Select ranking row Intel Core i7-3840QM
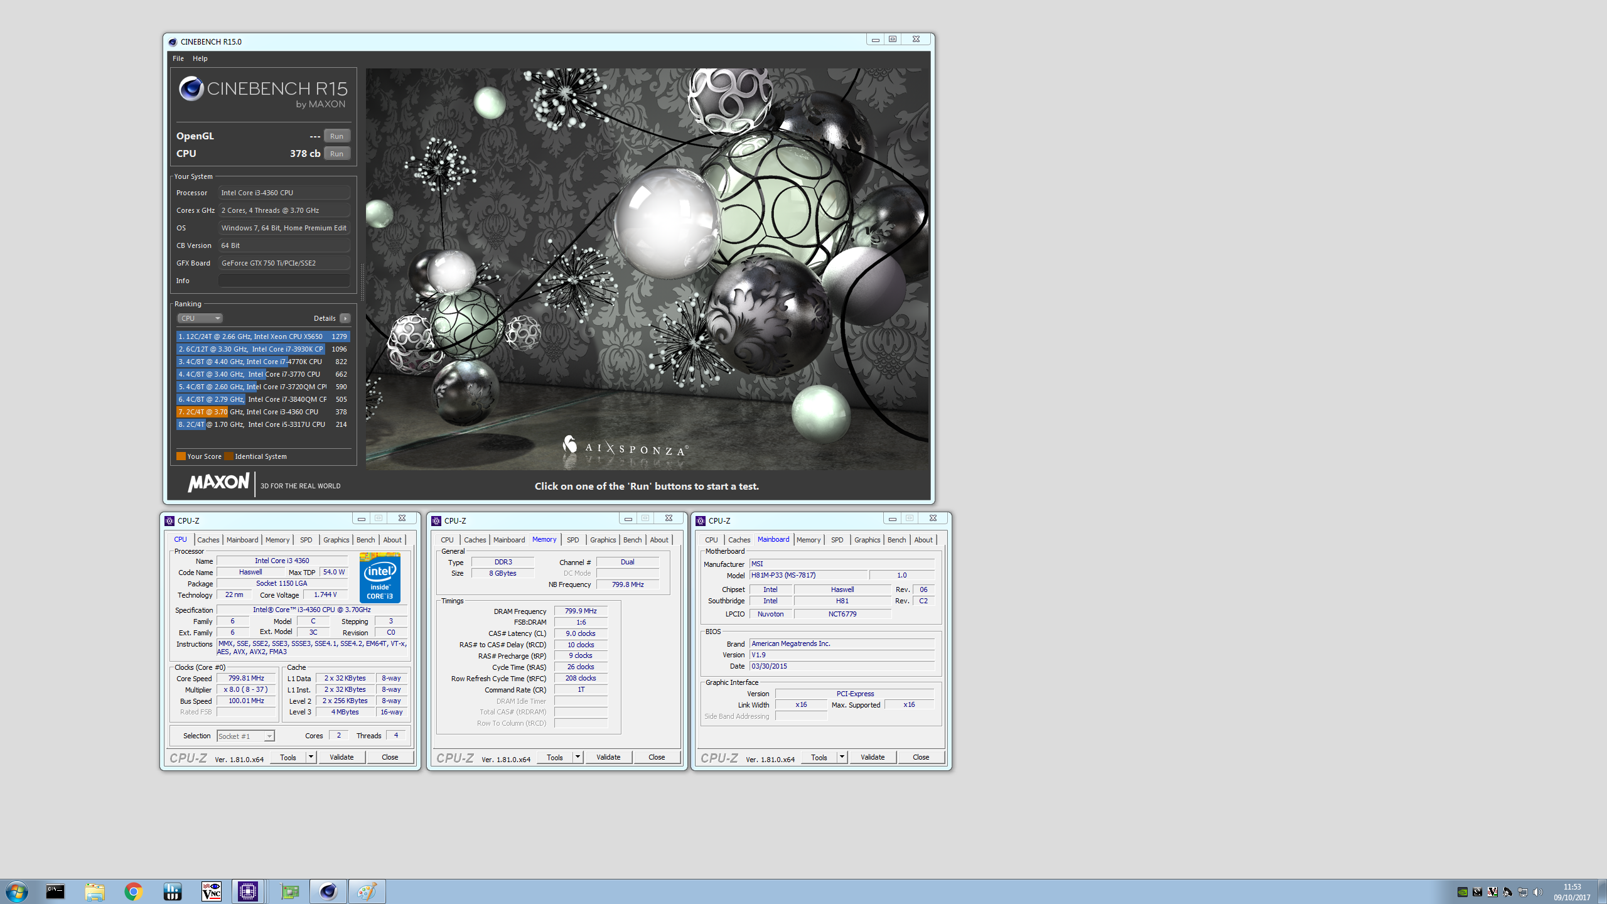 (x=263, y=399)
